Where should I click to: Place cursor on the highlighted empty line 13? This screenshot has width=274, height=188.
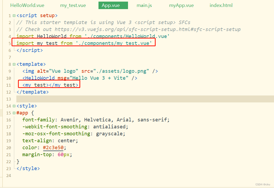[x=145, y=99]
